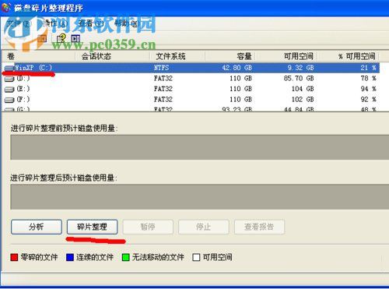Click the show/hide action pane toolbar icon
The height and width of the screenshot is (289, 389).
[75, 39]
